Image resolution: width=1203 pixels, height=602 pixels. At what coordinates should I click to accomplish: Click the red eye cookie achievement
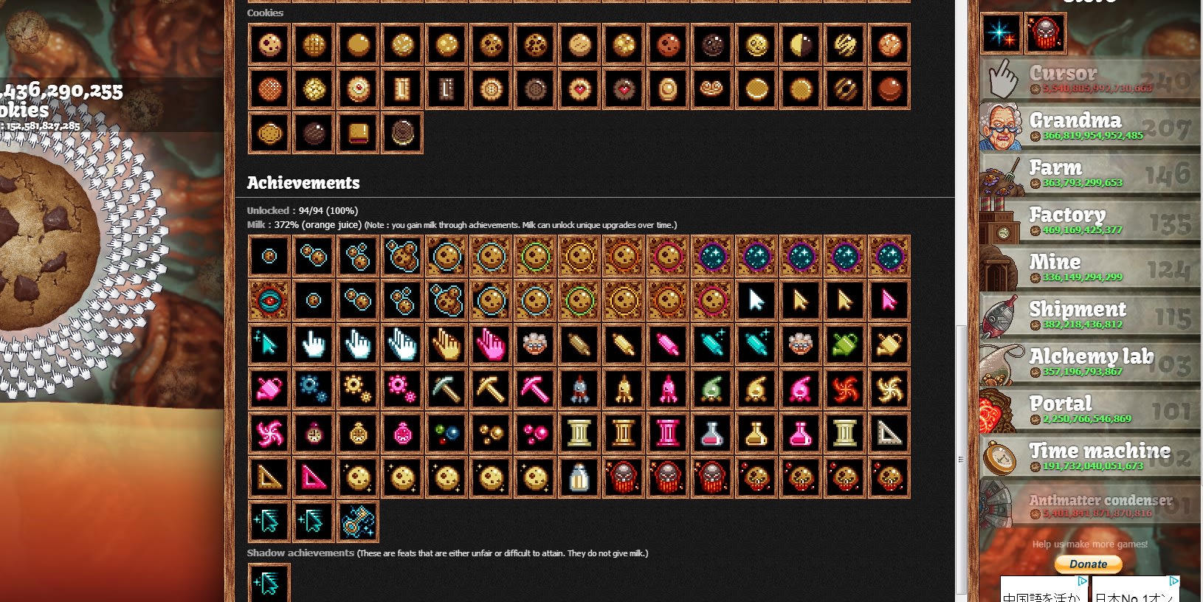(x=269, y=300)
